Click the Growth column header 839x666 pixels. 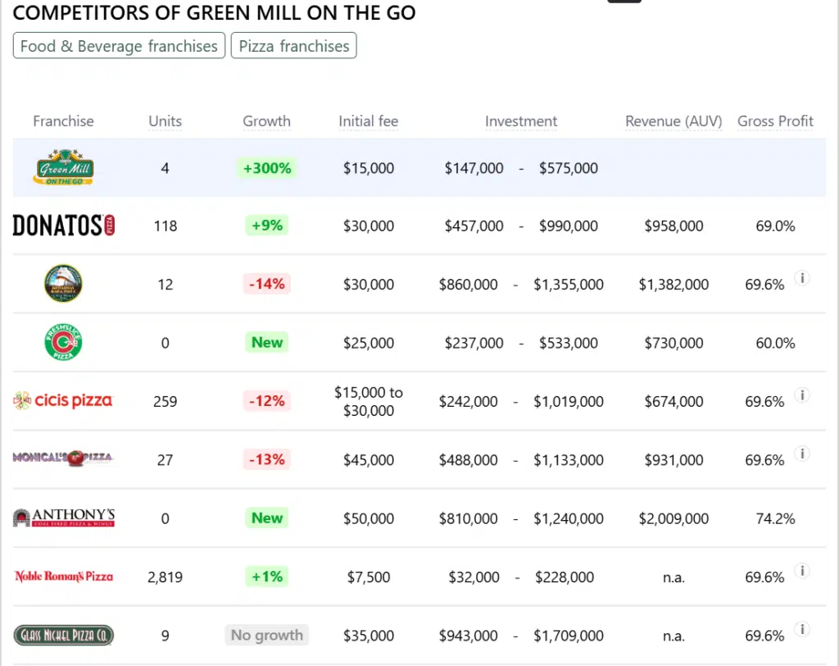(x=266, y=121)
